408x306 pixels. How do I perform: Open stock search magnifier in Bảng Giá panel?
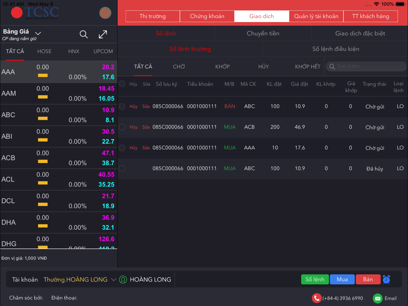pos(84,34)
